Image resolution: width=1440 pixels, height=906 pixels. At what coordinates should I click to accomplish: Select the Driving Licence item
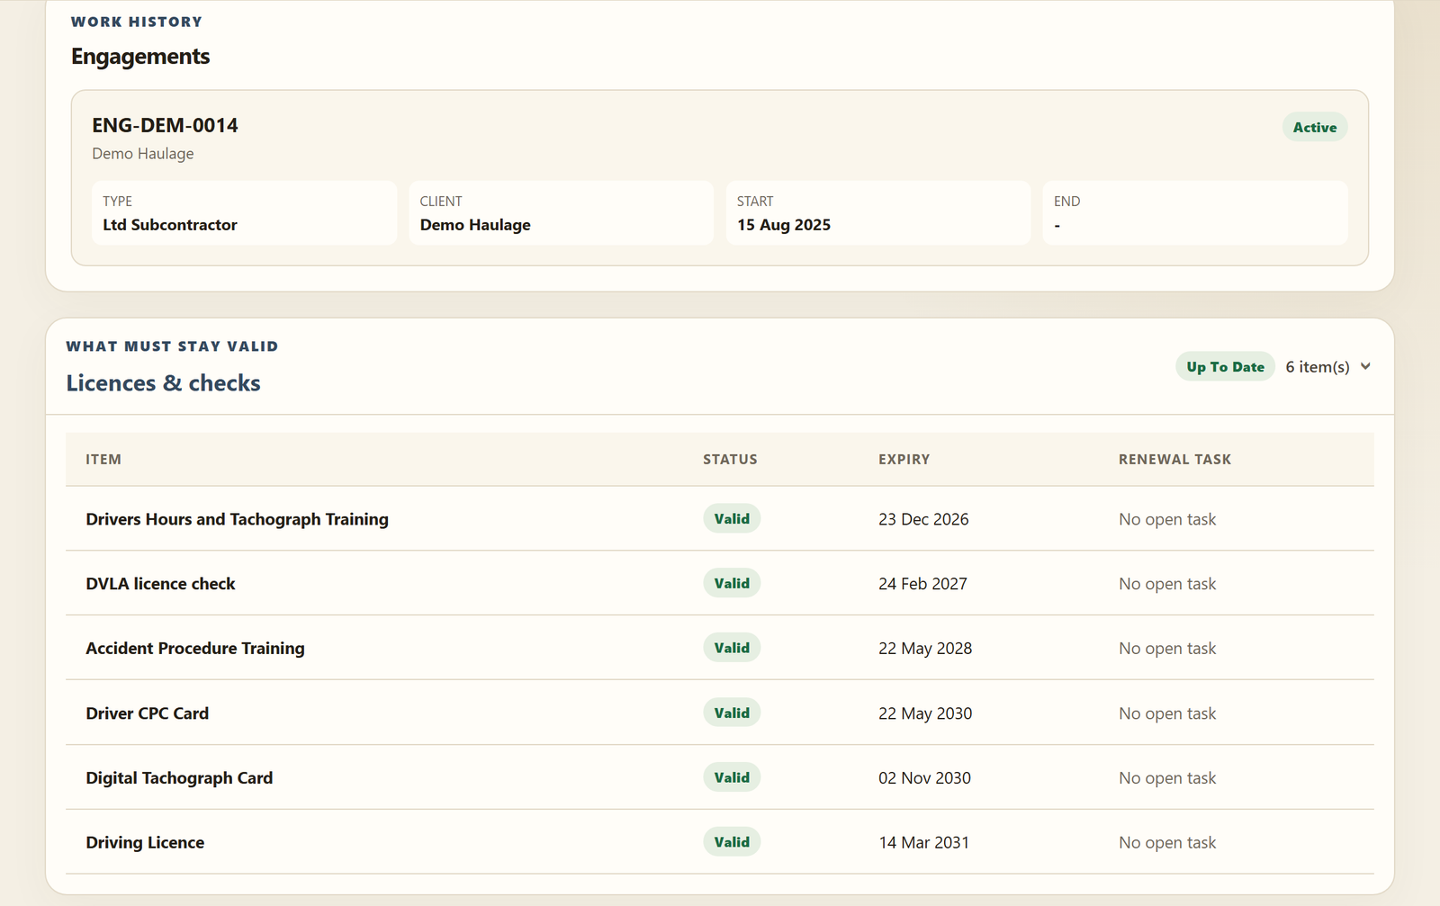tap(145, 843)
